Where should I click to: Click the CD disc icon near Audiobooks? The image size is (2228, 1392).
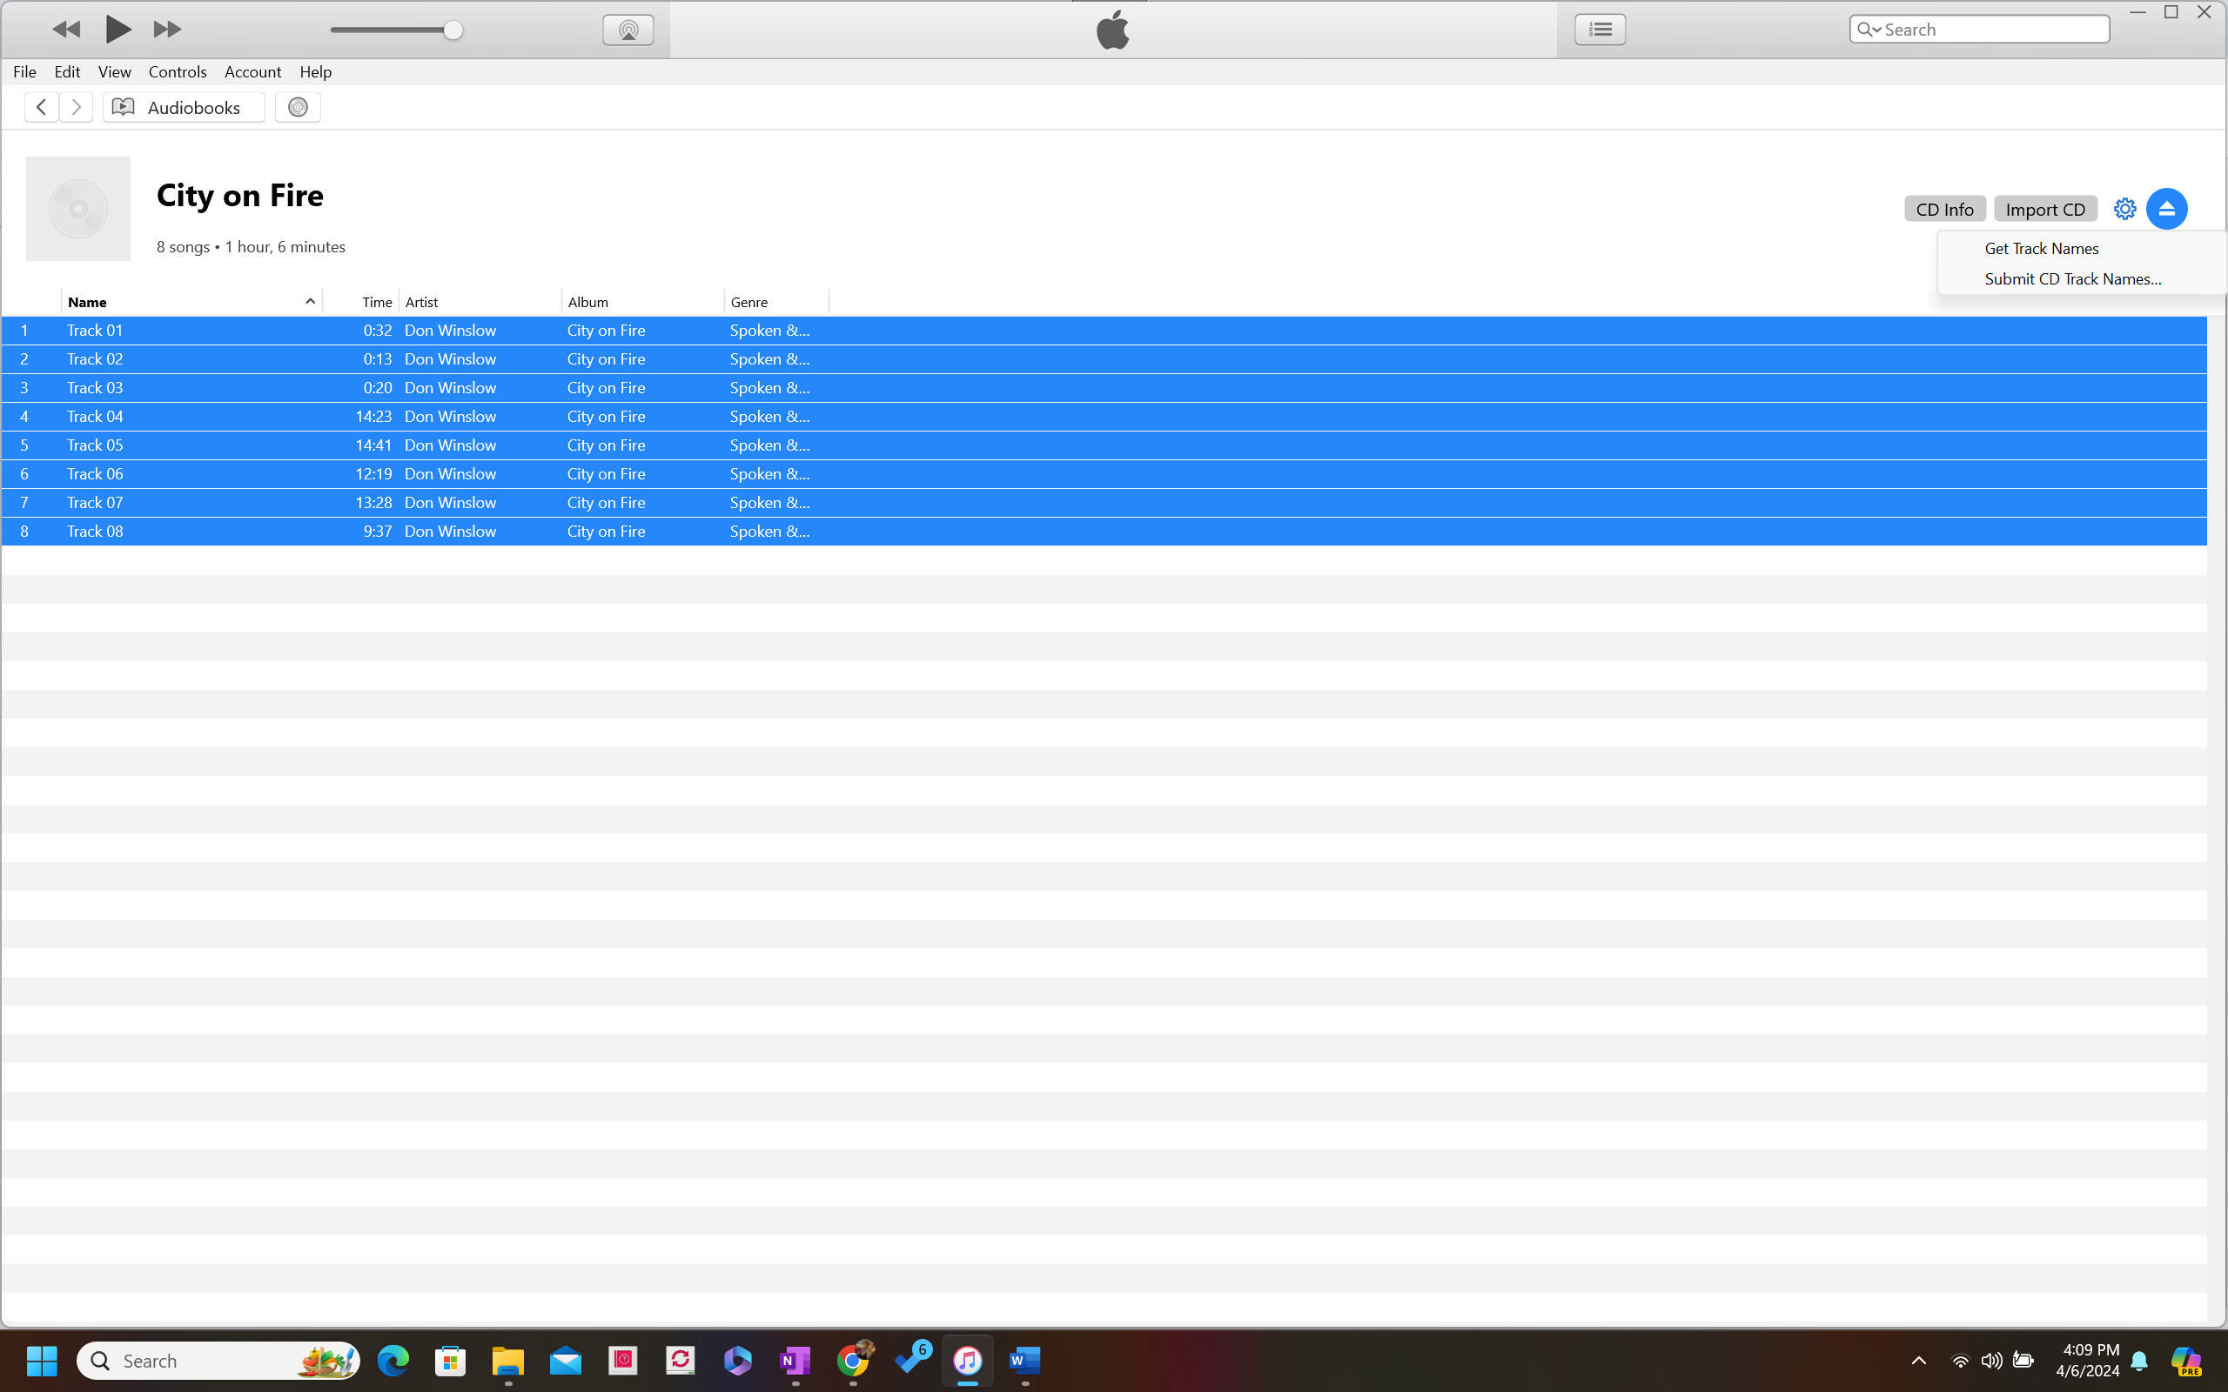tap(297, 107)
